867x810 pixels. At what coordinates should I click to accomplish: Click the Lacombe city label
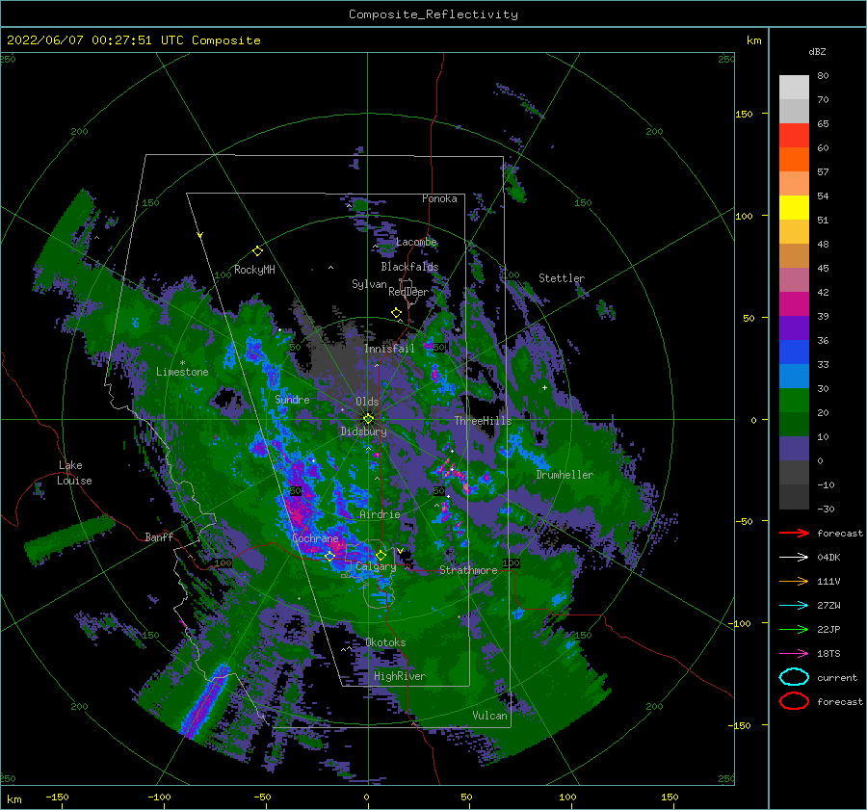click(416, 242)
